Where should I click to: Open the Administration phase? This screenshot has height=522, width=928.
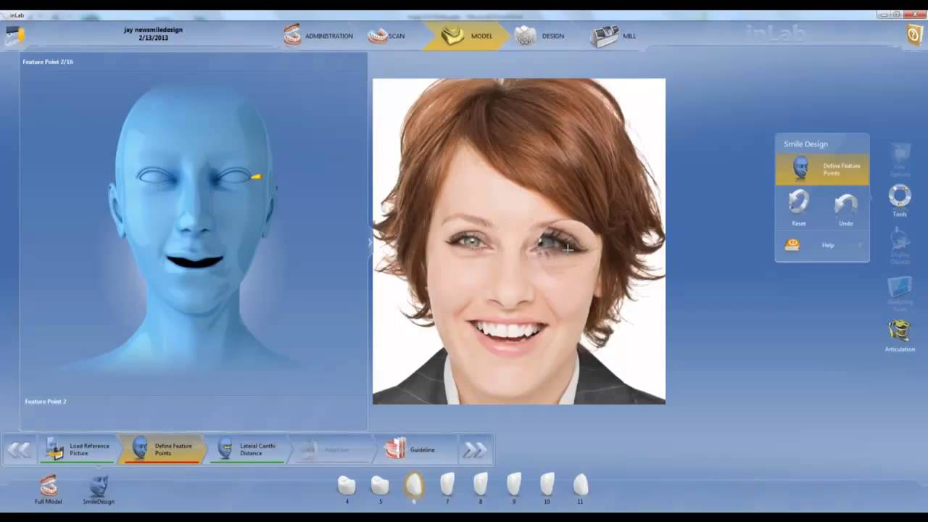[x=318, y=36]
